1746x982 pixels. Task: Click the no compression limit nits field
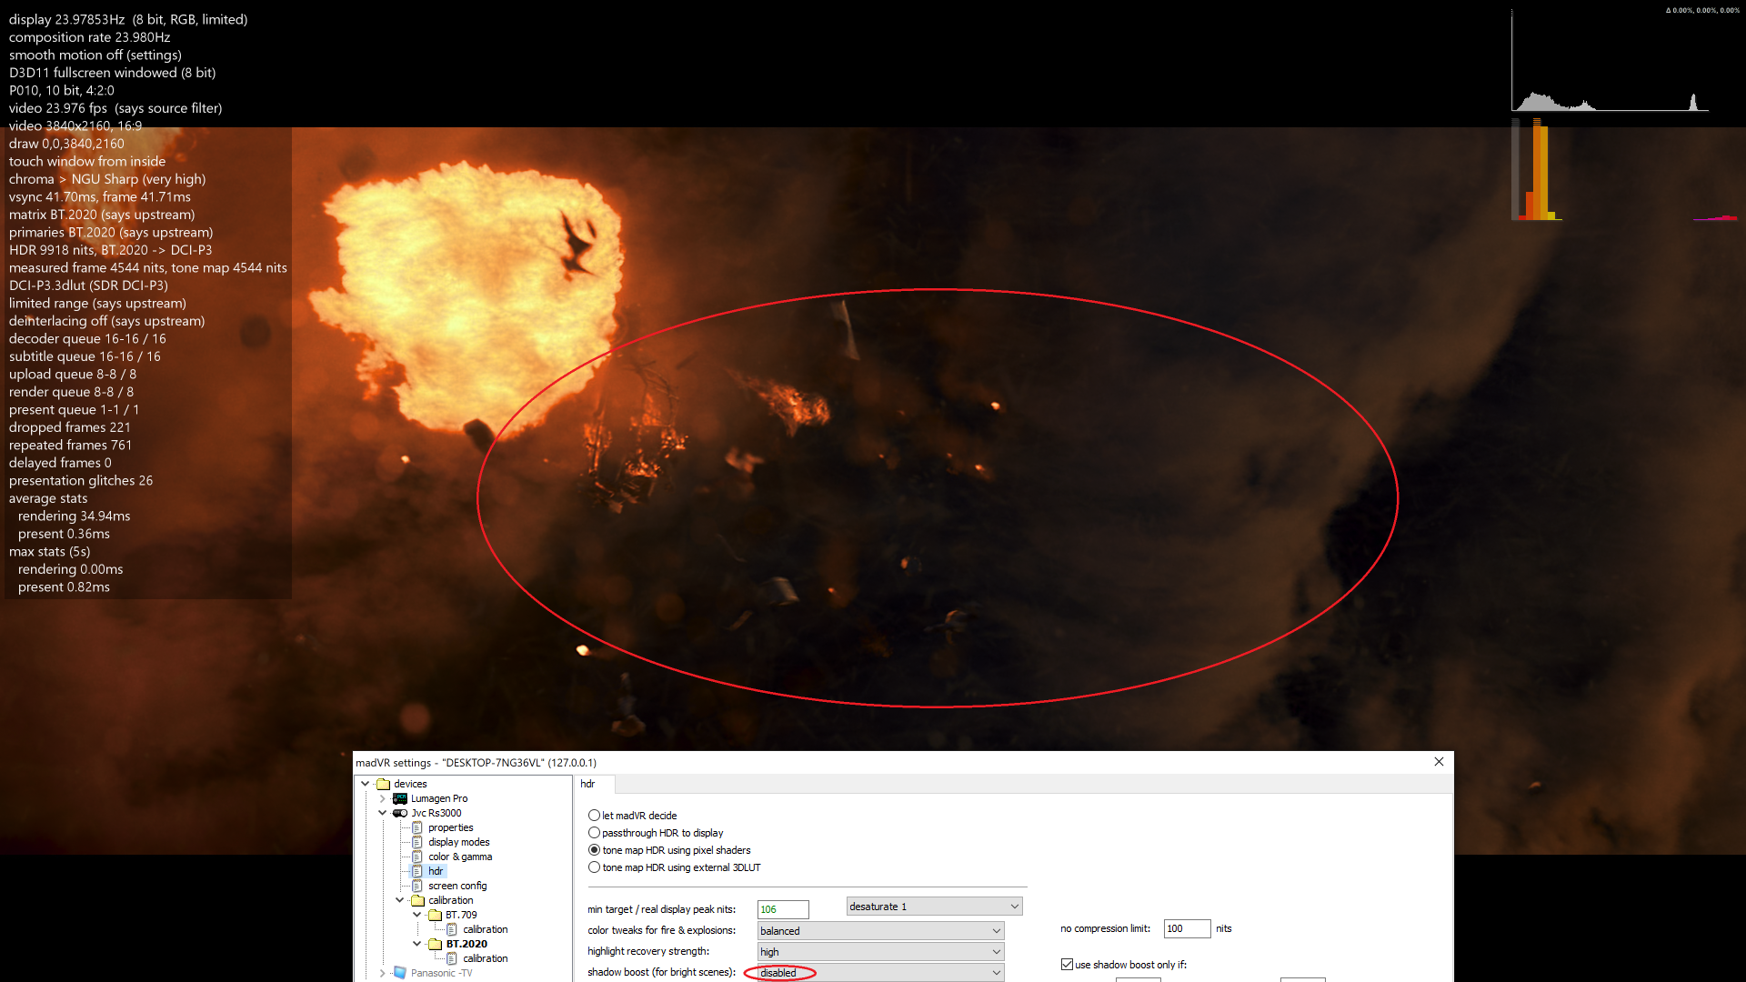(x=1186, y=928)
